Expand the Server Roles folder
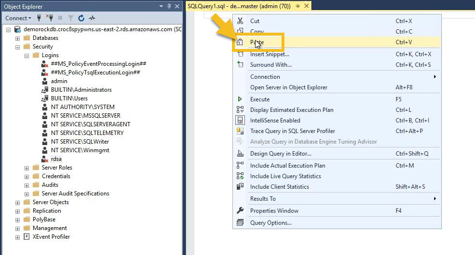Viewport: 475px width, 255px height. (x=26, y=168)
